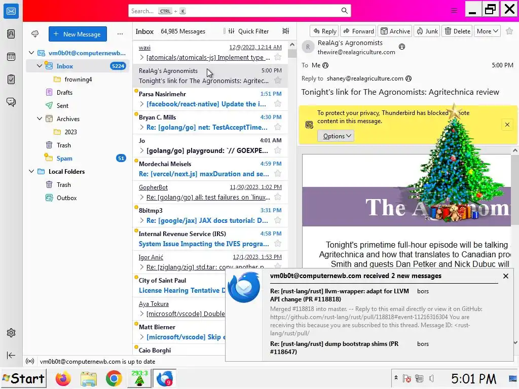Open the More actions dropdown

[x=487, y=31]
